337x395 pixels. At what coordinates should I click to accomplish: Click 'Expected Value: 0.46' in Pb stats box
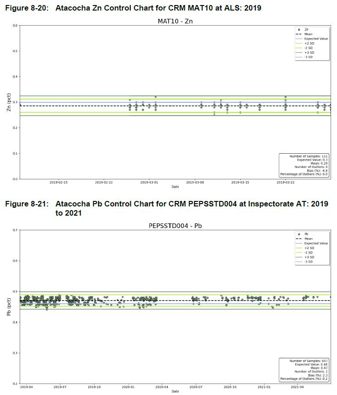[x=311, y=364]
